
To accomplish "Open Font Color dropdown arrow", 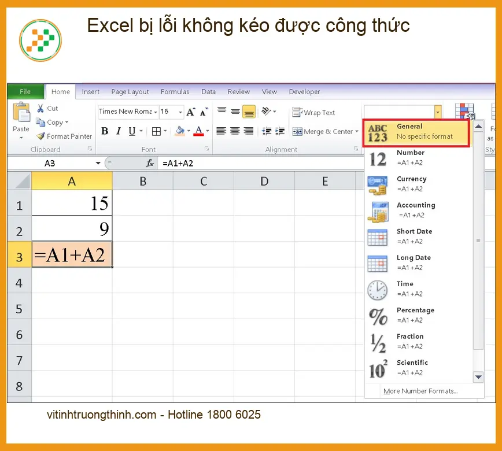I will pyautogui.click(x=208, y=131).
